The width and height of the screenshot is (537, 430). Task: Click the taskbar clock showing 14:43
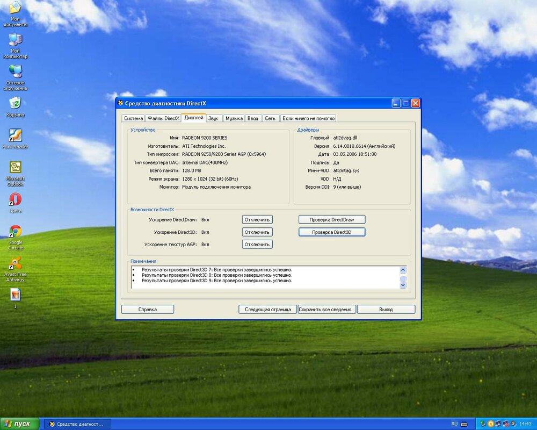coord(526,424)
